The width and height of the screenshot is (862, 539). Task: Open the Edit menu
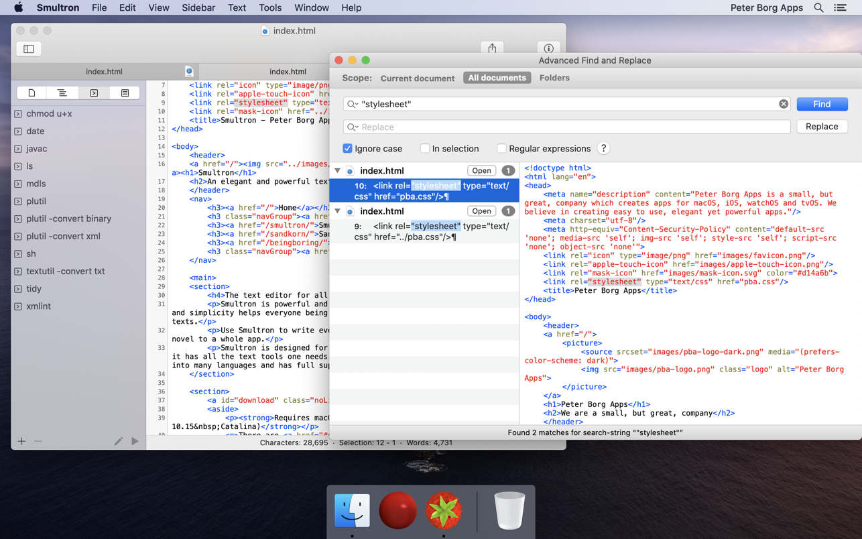coord(127,8)
